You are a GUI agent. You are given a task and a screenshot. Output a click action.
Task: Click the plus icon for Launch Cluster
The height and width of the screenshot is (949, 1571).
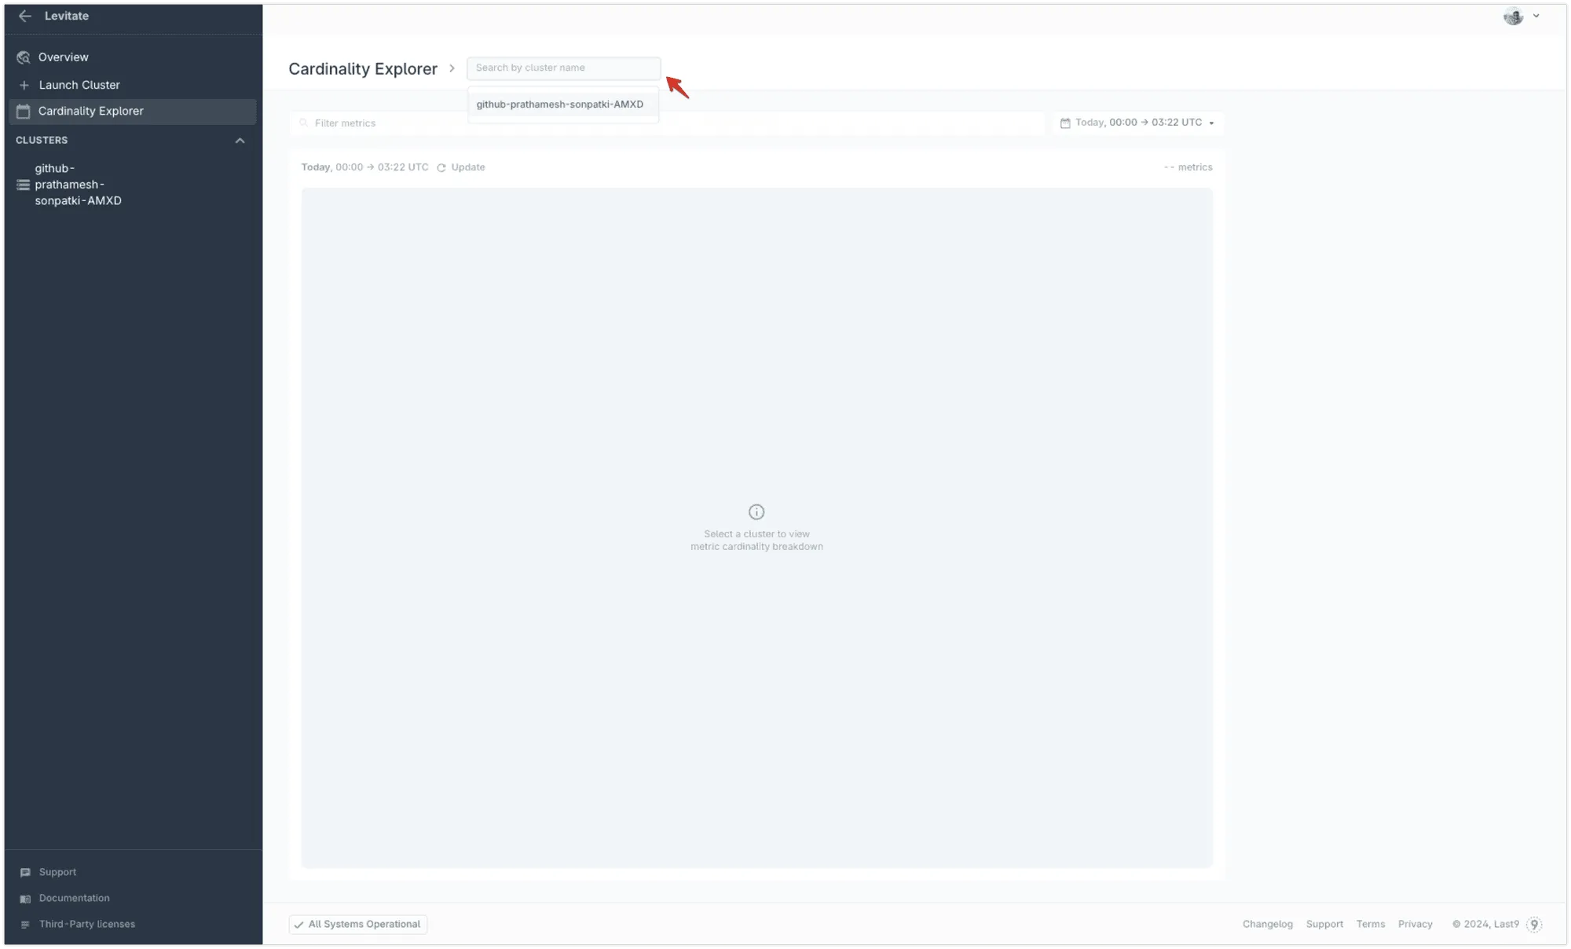24,85
